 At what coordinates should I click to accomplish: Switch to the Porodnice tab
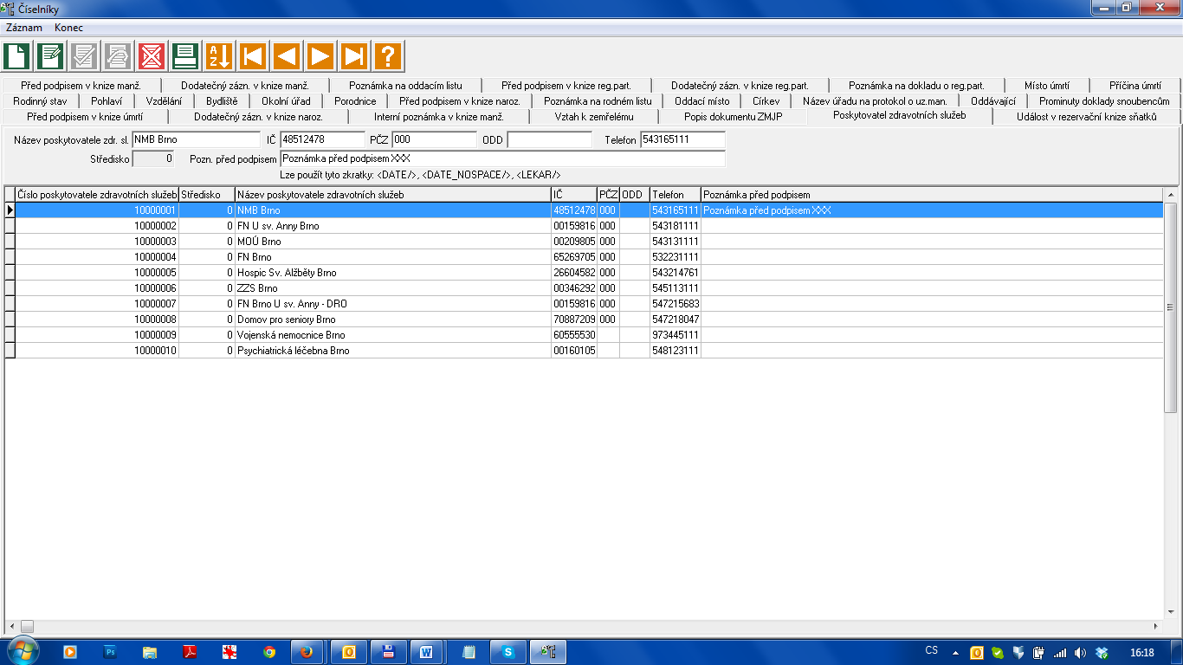tap(355, 101)
